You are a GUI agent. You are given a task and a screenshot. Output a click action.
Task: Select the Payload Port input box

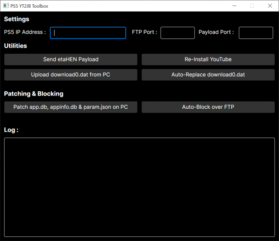pos(256,33)
